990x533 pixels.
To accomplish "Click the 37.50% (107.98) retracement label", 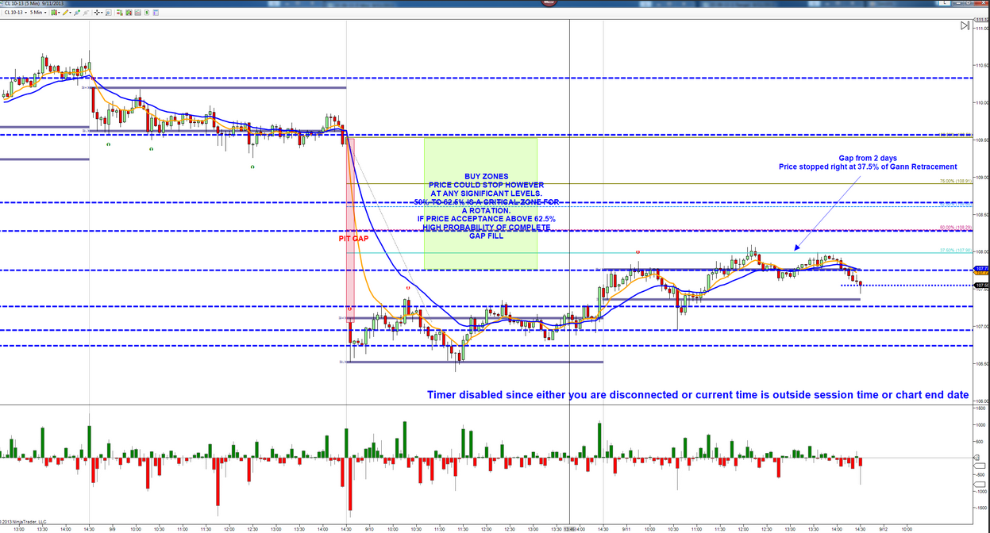I will tap(957, 251).
